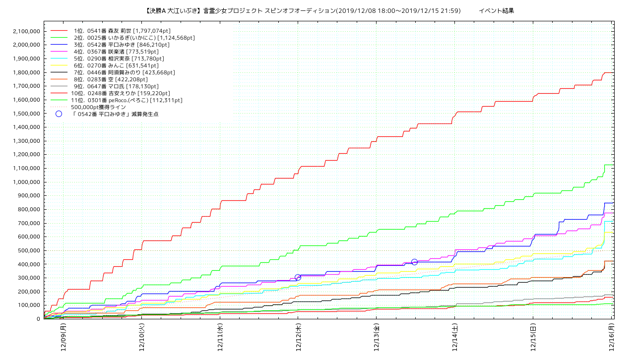The image size is (635, 357).
Task: Click the y-axis value '500,000'
Action: coord(29,250)
